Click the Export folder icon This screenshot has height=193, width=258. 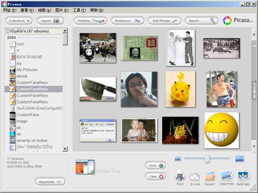(210, 176)
